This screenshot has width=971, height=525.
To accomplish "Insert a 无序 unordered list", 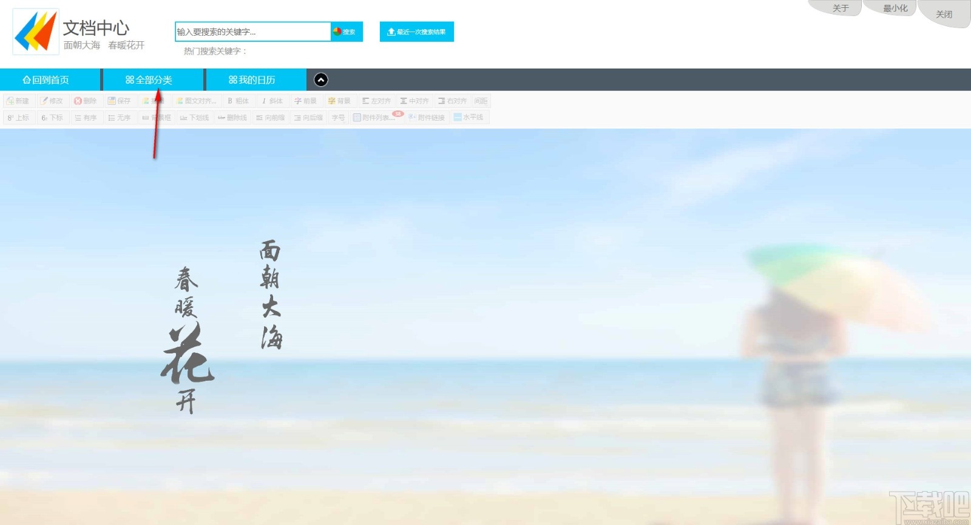I will click(120, 118).
